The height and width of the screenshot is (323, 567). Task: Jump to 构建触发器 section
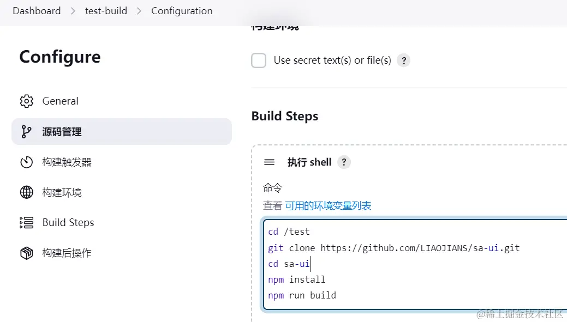pos(122,162)
